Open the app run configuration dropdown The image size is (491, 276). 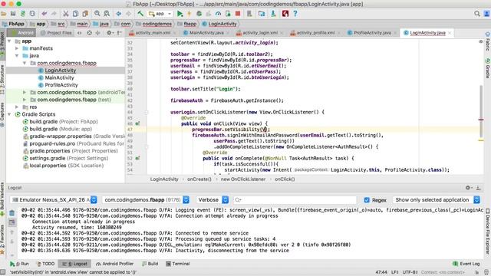(x=160, y=14)
